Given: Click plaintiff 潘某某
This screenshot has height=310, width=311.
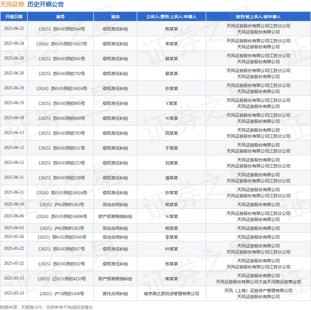Looking at the screenshot, I should tap(172, 178).
